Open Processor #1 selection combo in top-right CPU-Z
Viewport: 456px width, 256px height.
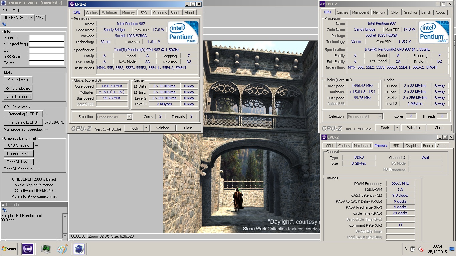[365, 116]
